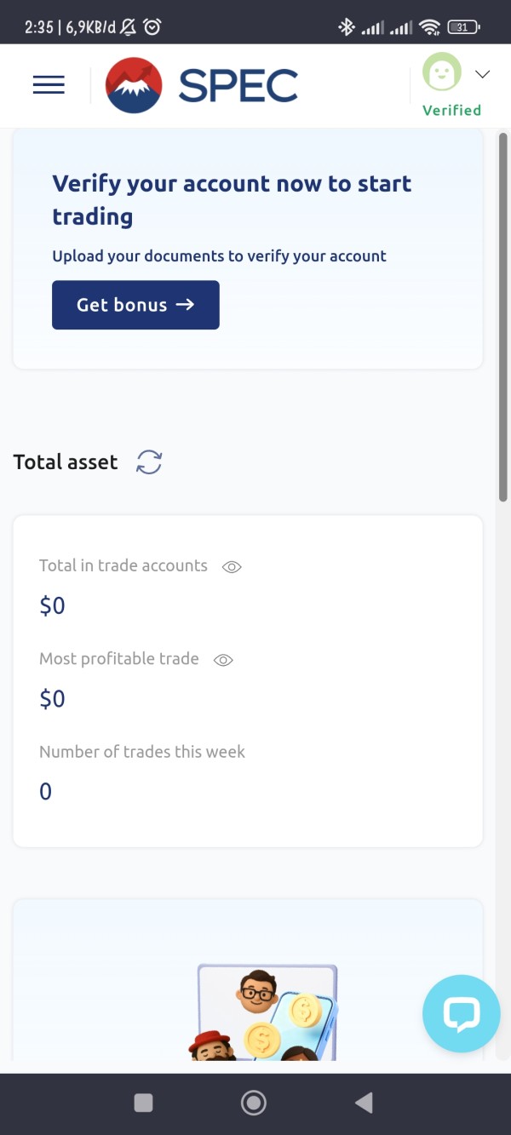
Task: Refresh the Total asset figures
Action: (x=149, y=462)
